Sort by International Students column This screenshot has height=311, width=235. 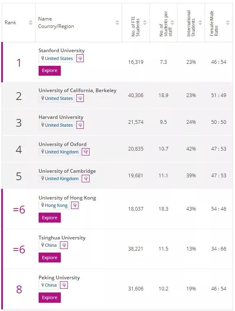(x=200, y=23)
